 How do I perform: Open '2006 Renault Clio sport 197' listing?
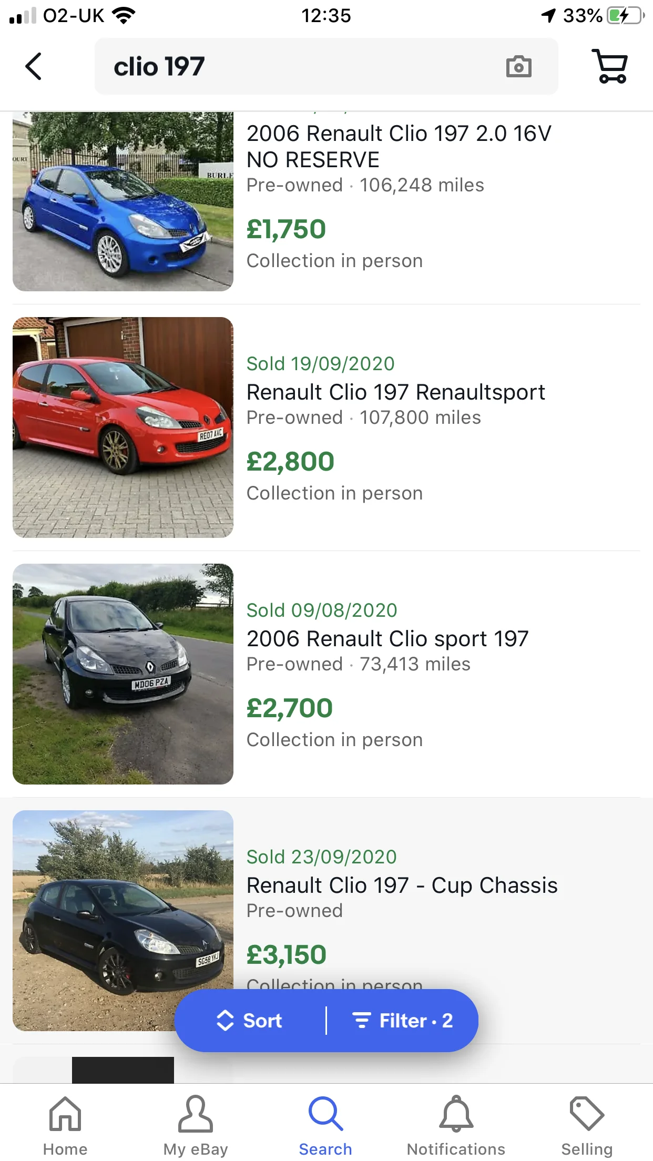387,639
